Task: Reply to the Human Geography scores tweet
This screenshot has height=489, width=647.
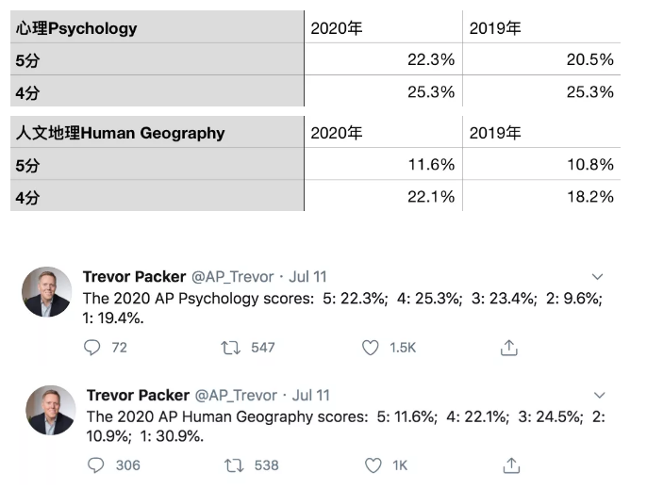Action: pos(96,465)
